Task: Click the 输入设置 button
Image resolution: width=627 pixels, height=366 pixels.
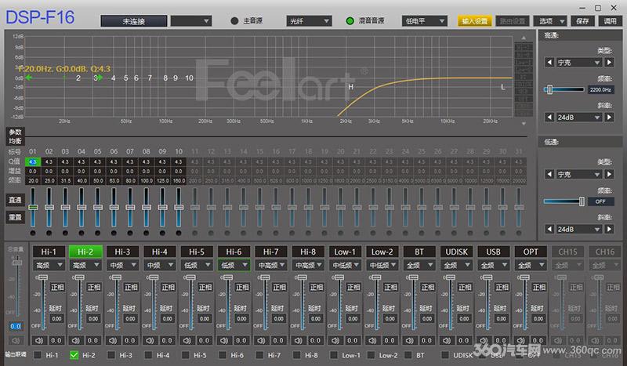Action: click(x=475, y=21)
